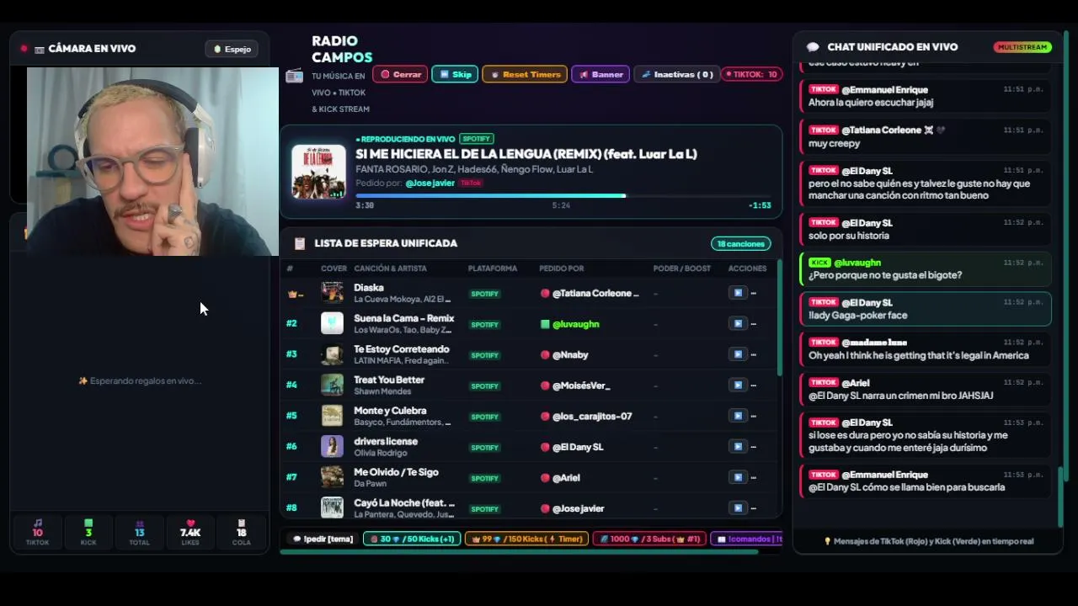Click the crown icon on the first queue row

click(x=292, y=294)
